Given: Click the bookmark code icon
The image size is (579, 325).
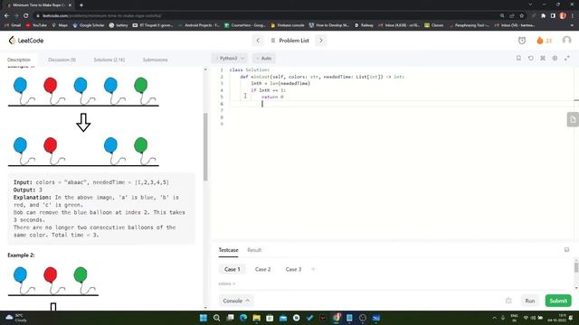Looking at the screenshot, I should 518,58.
